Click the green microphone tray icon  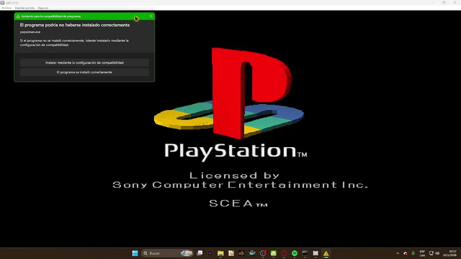pyautogui.click(x=413, y=253)
